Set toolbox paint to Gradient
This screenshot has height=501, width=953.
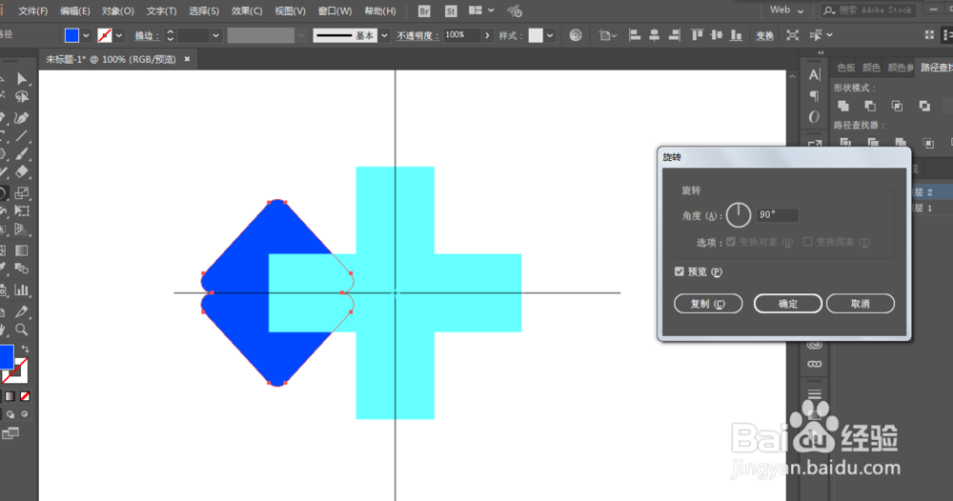click(10, 396)
